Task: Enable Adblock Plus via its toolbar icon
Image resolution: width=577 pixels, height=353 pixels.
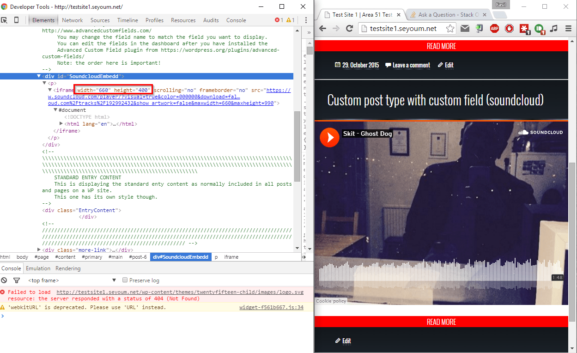Action: (494, 28)
